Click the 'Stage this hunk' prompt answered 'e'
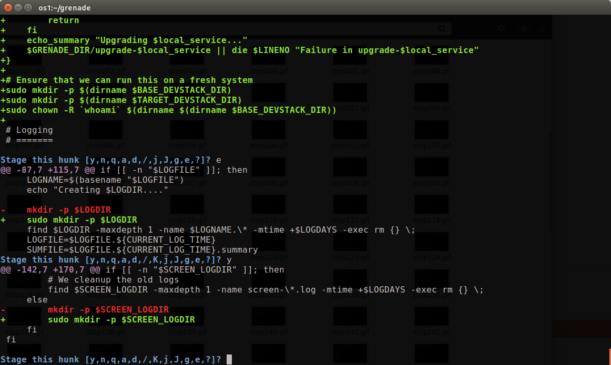 [x=110, y=160]
